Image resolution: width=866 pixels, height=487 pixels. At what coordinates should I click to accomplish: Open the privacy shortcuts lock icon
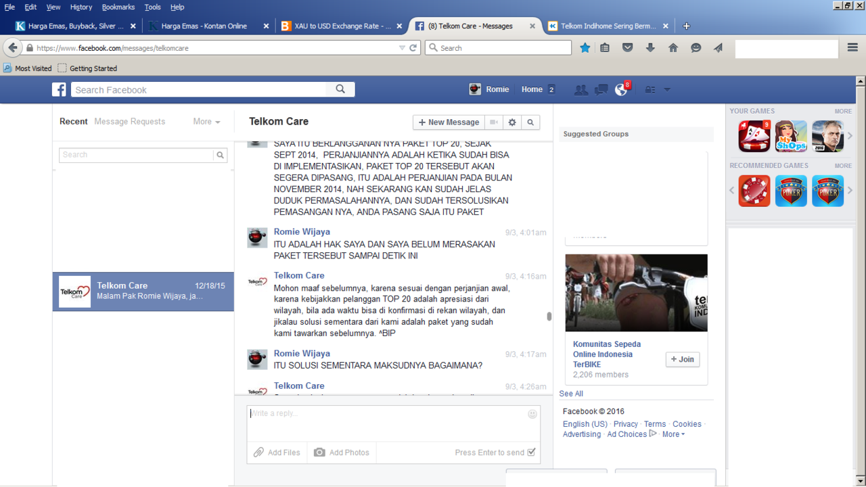pos(650,89)
